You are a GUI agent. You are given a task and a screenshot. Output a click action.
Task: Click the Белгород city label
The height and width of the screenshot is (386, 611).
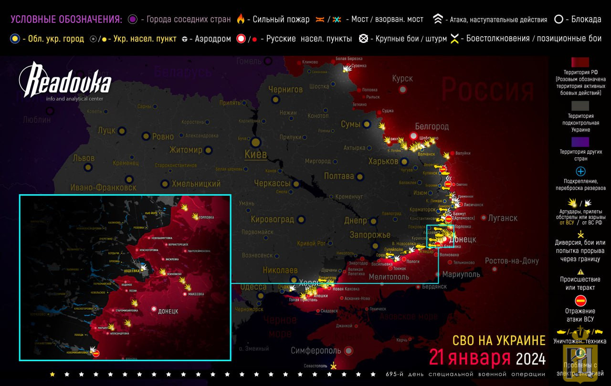432,126
